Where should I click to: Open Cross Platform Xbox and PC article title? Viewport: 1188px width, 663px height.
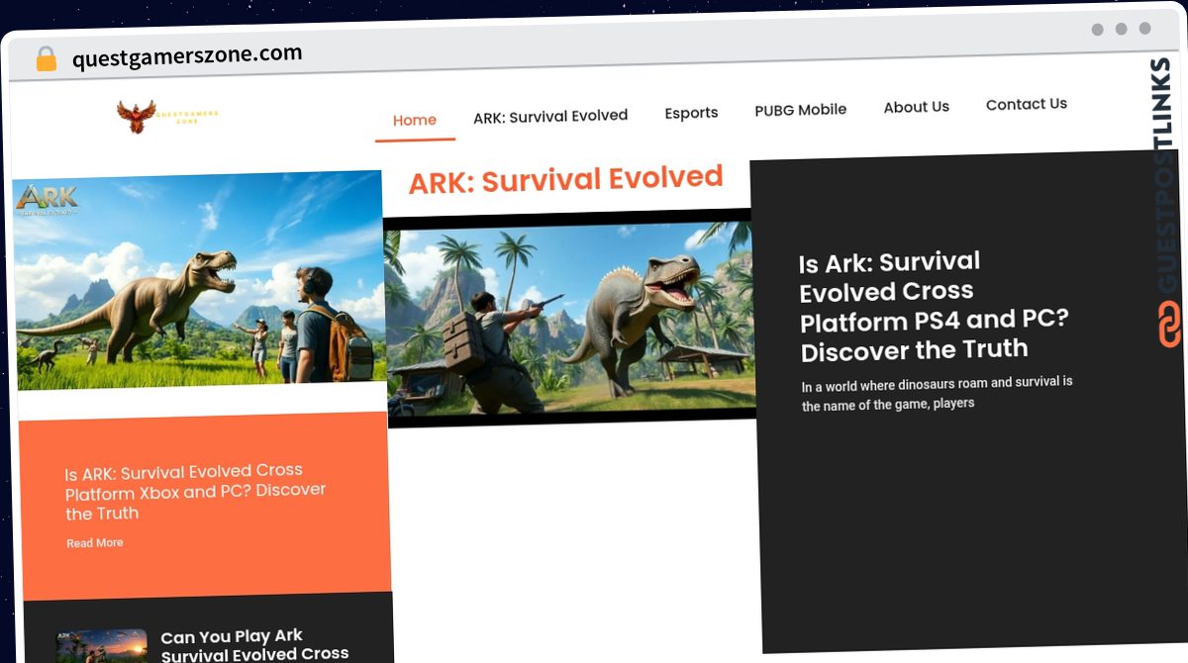pos(195,492)
